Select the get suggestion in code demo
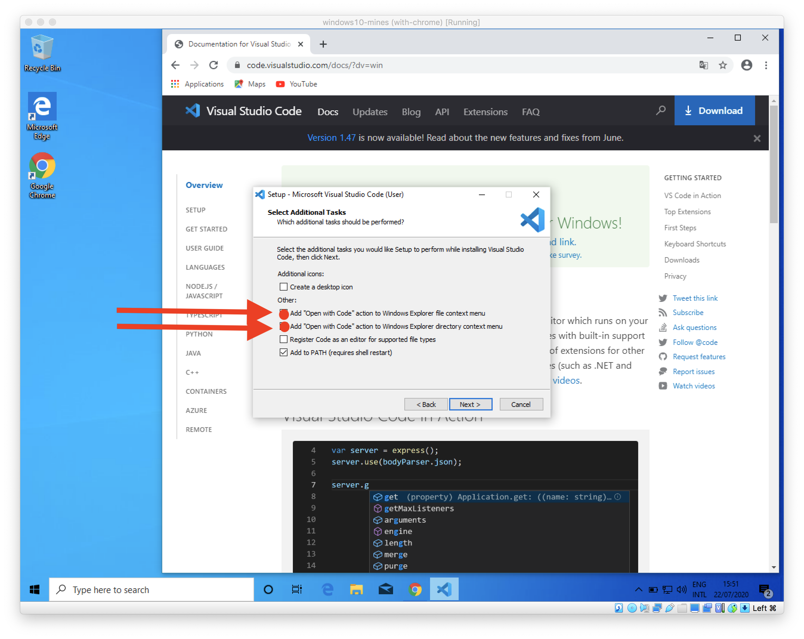Image resolution: width=804 pixels, height=639 pixels. 499,497
